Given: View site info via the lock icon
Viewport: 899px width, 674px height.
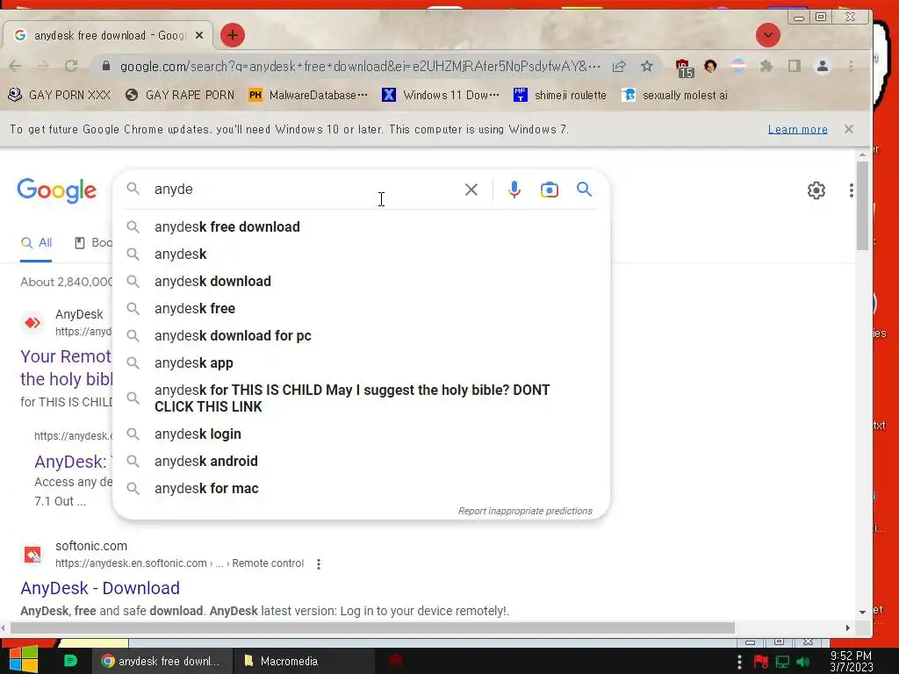Looking at the screenshot, I should click(x=105, y=66).
